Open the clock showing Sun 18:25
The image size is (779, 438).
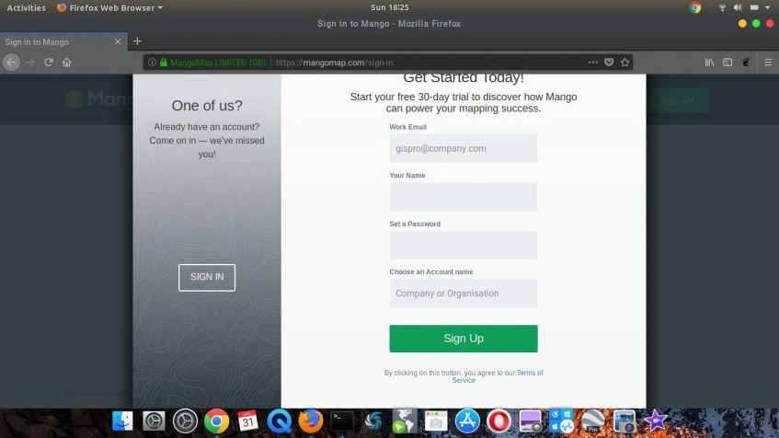point(390,7)
